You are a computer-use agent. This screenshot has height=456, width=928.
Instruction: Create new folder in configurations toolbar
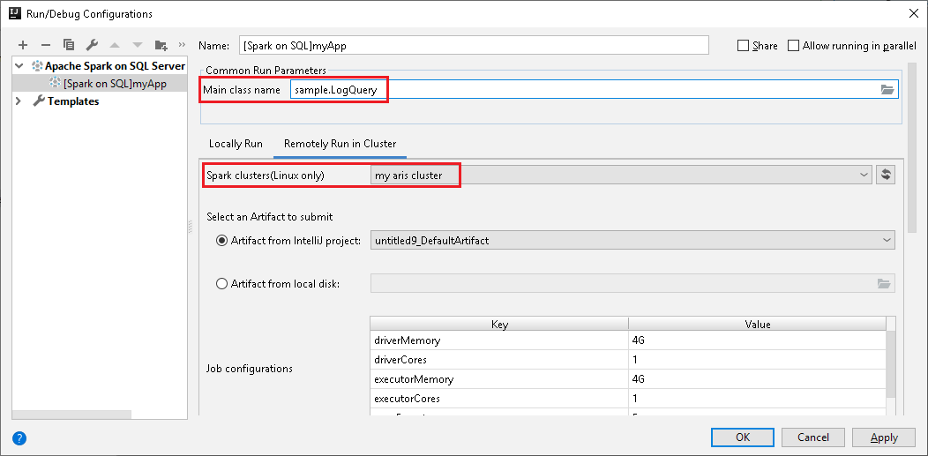tap(161, 45)
